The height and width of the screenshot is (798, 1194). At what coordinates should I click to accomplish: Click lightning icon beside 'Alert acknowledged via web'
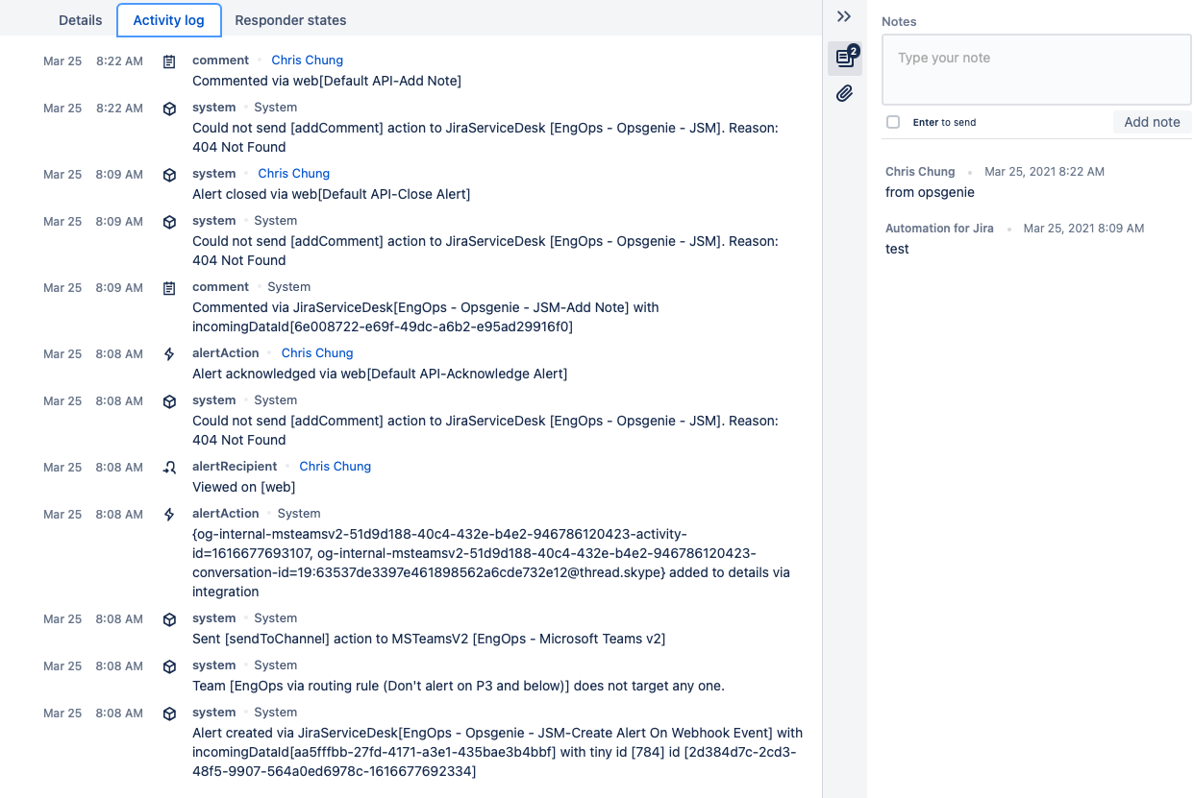pos(169,354)
